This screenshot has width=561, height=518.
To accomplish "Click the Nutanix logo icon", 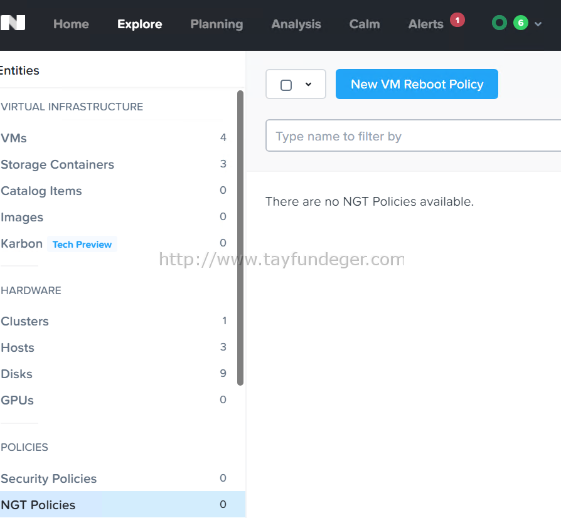I will (13, 23).
